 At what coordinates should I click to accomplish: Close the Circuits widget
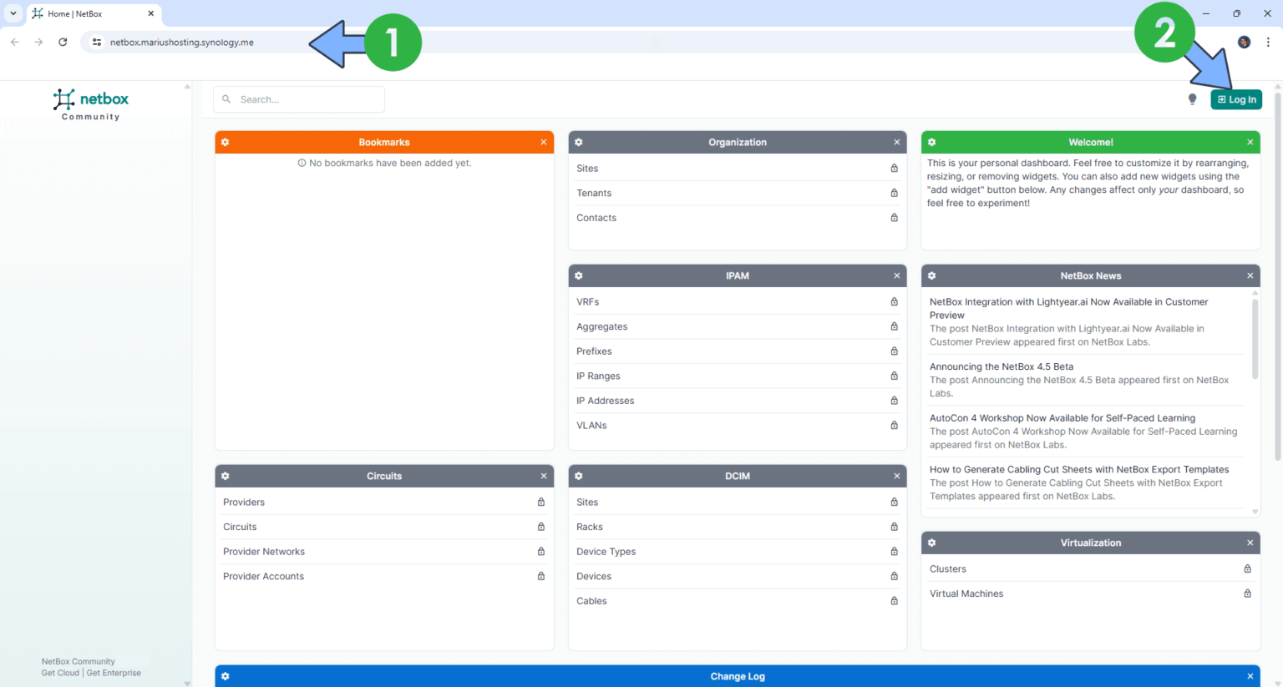tap(544, 476)
